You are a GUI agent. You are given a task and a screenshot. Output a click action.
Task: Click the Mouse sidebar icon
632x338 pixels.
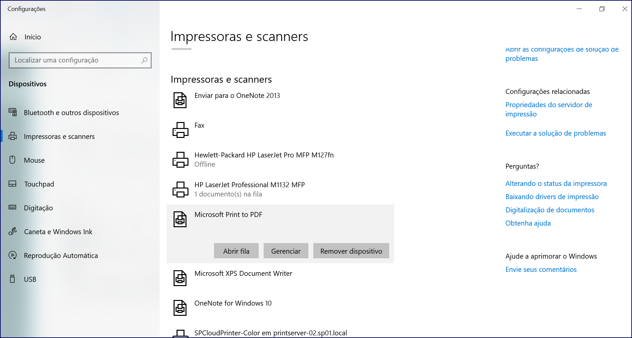[13, 160]
